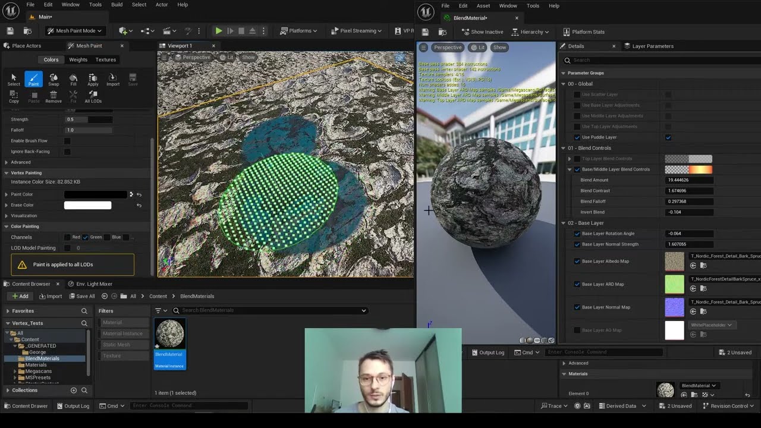Switch to the Env. Light Mixer tab

(90, 284)
